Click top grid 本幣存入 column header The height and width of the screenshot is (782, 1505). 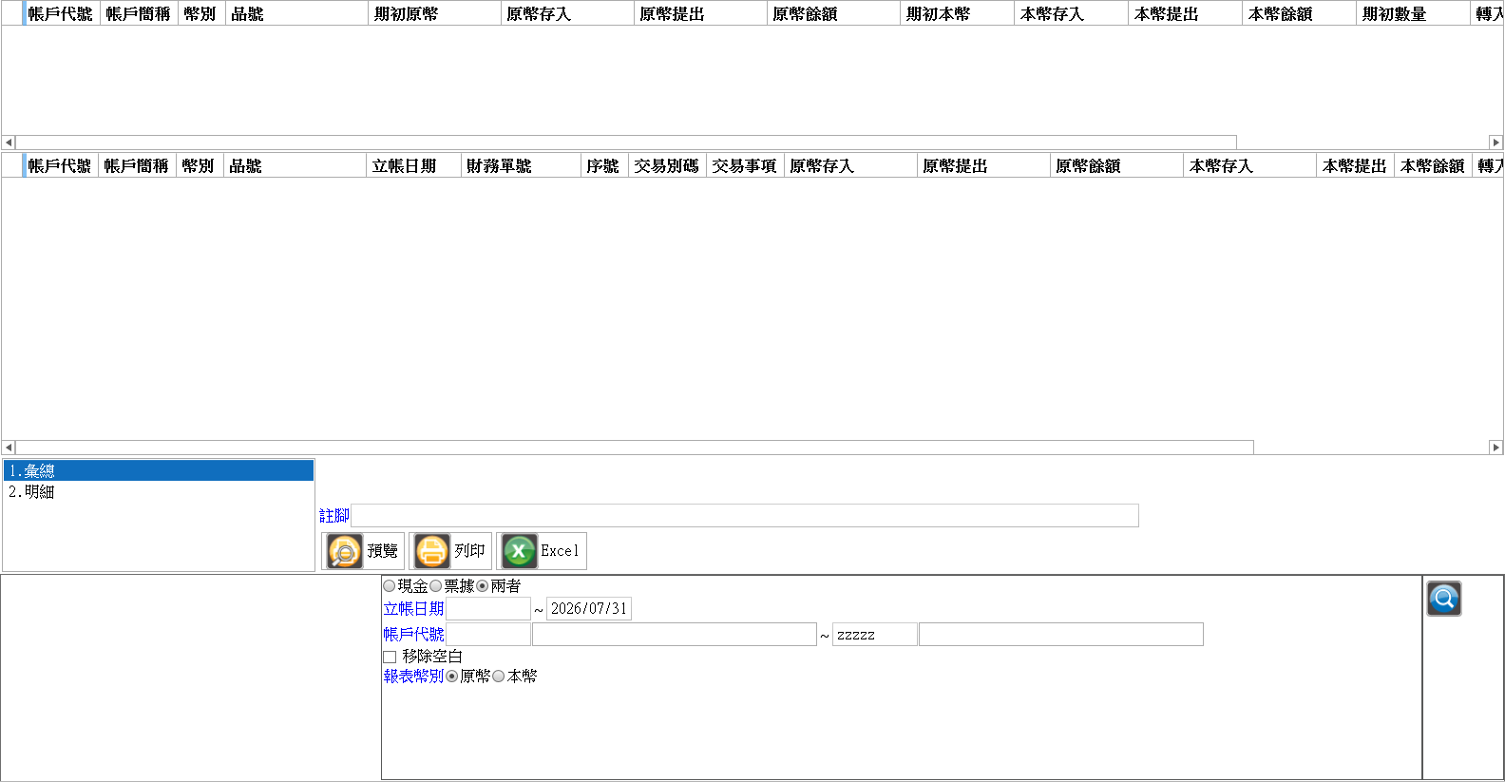(1071, 14)
